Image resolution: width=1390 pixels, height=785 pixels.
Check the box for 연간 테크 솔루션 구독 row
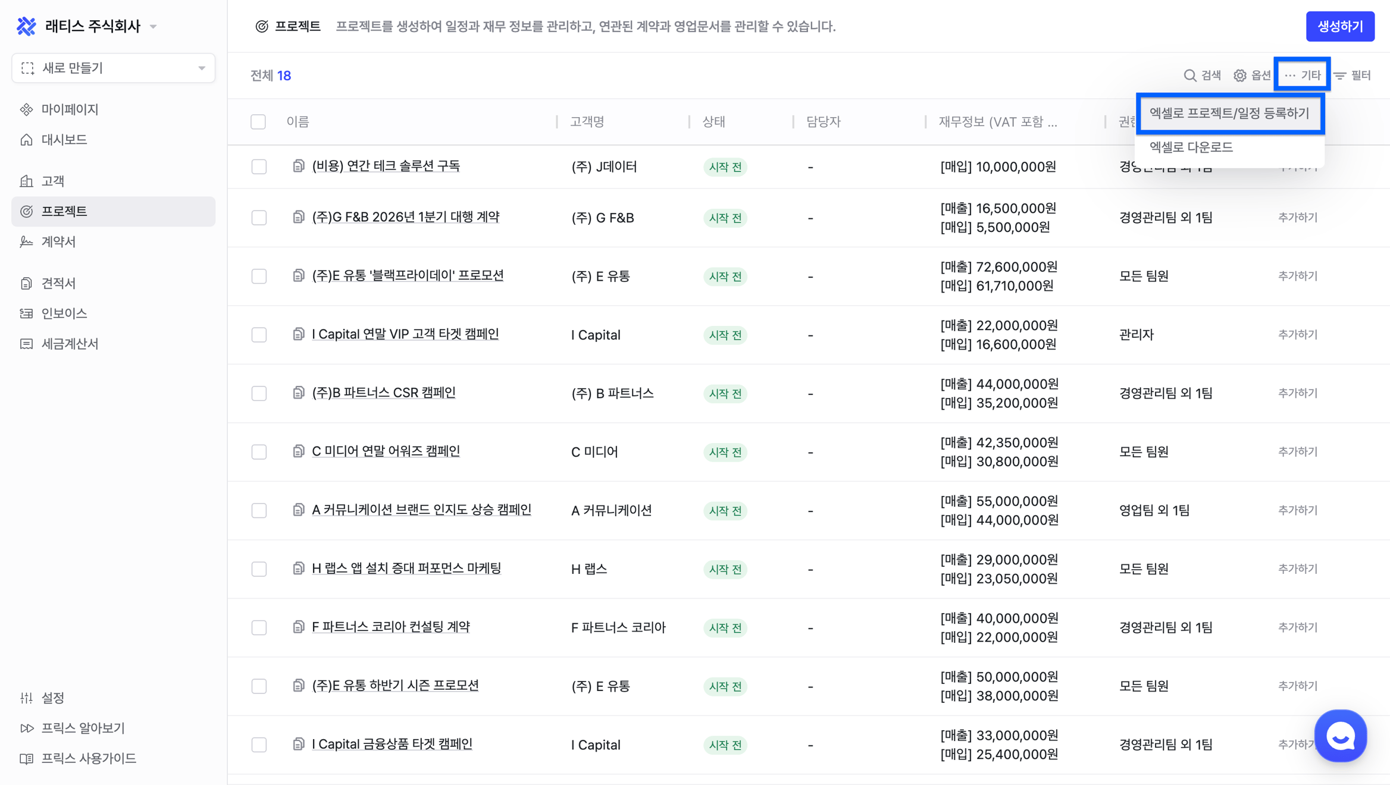[x=259, y=167]
